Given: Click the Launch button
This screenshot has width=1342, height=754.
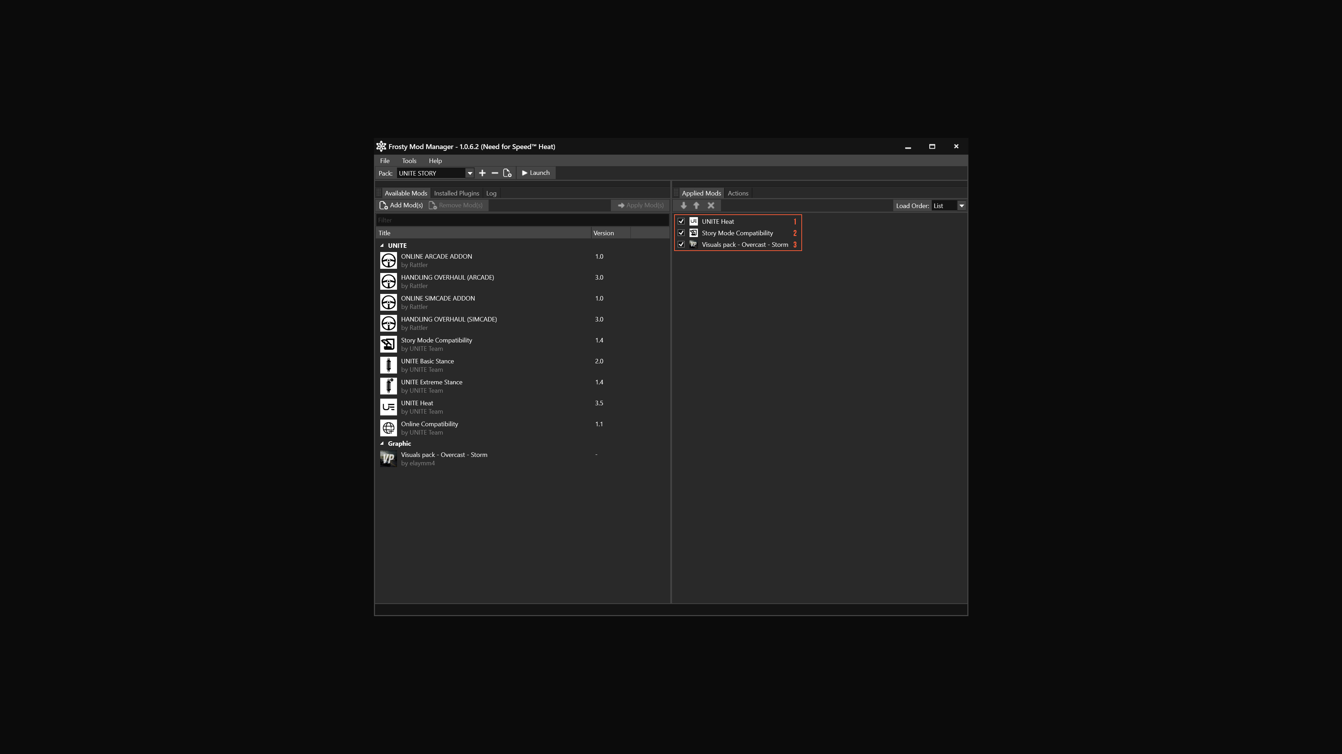Looking at the screenshot, I should click(535, 173).
